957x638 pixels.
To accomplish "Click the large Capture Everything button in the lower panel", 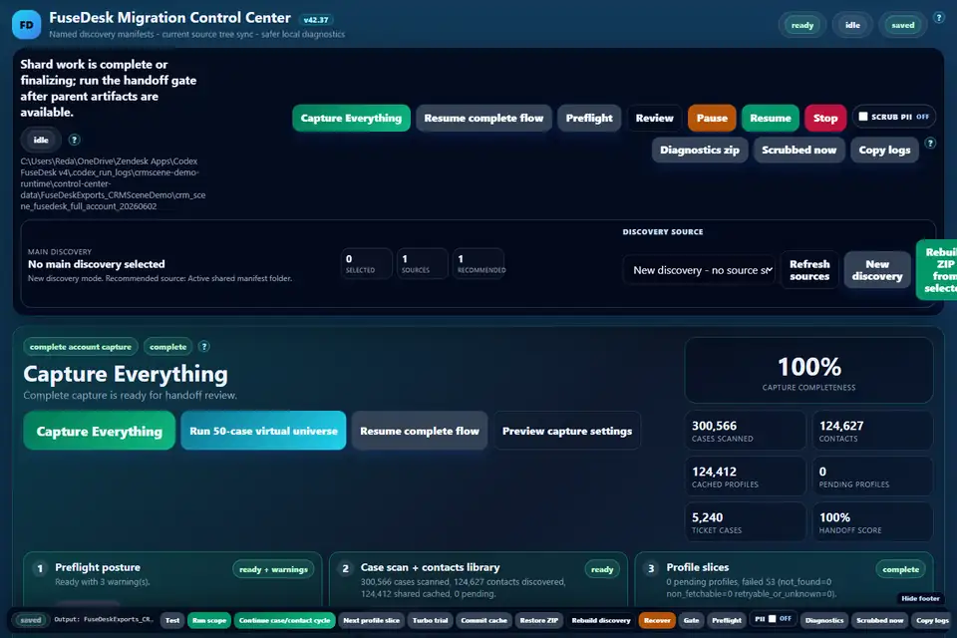I will [x=100, y=431].
